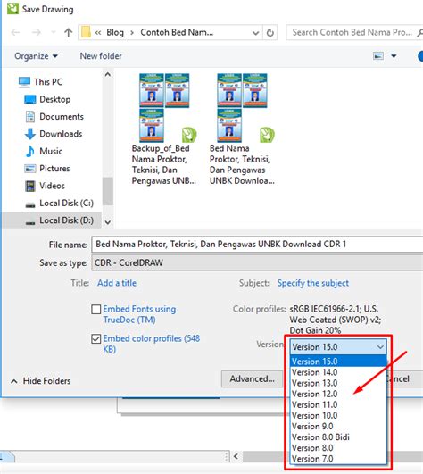Click Contoh Bed Nam... breadcrumb
The height and width of the screenshot is (474, 423).
tap(177, 32)
